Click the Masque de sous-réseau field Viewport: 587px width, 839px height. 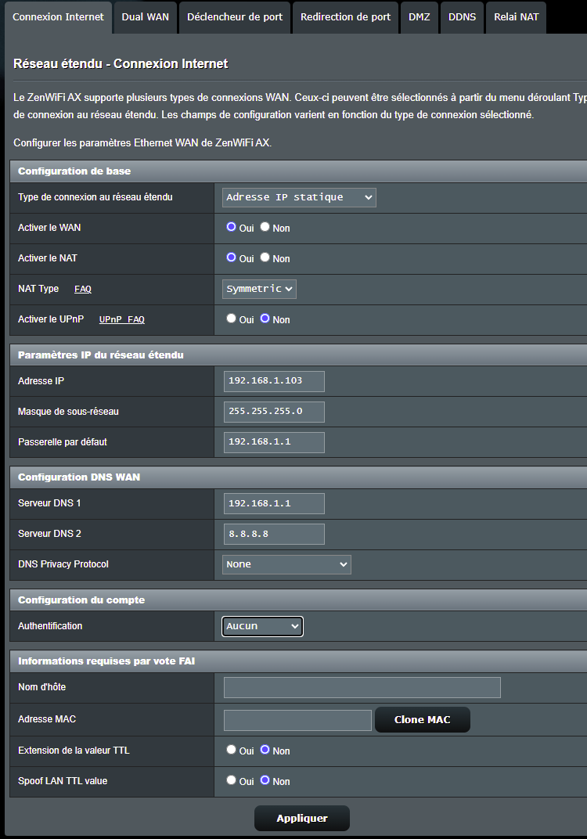[x=274, y=412]
